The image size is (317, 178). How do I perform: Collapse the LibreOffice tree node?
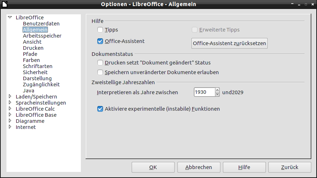(x=10, y=18)
